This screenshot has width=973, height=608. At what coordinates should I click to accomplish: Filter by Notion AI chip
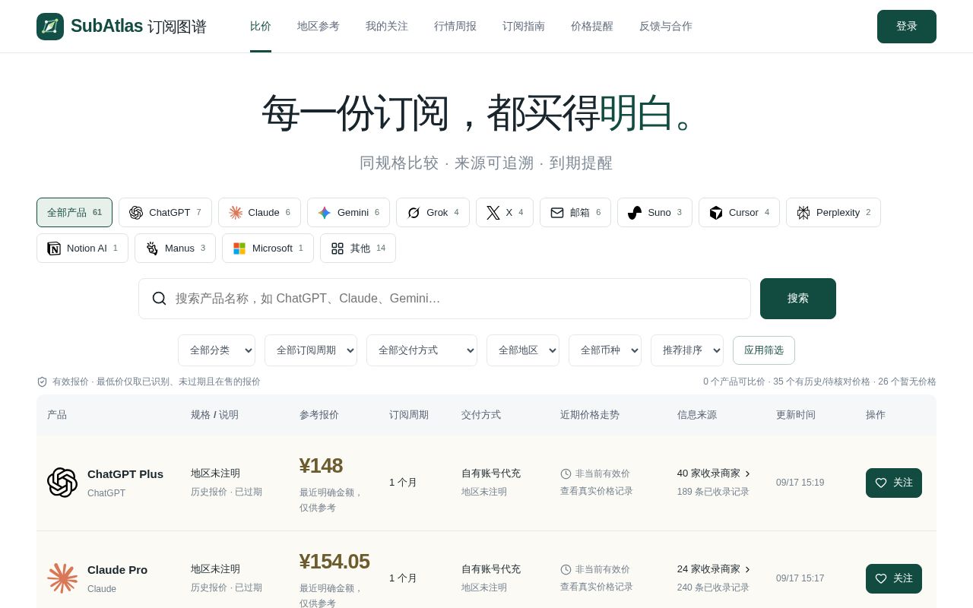[x=82, y=249]
